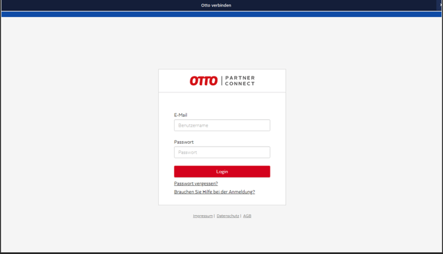Close the Otto verbinden dialog
This screenshot has height=254, width=443.
[440, 5]
